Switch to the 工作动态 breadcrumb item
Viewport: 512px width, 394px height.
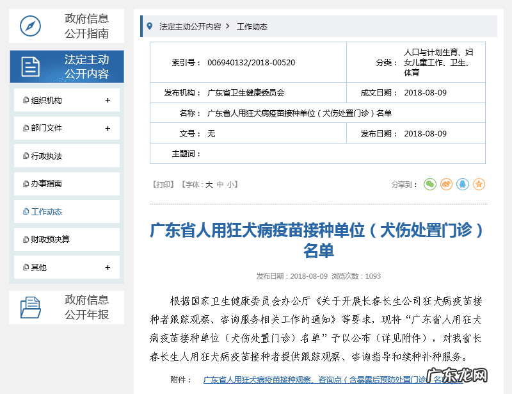point(252,27)
